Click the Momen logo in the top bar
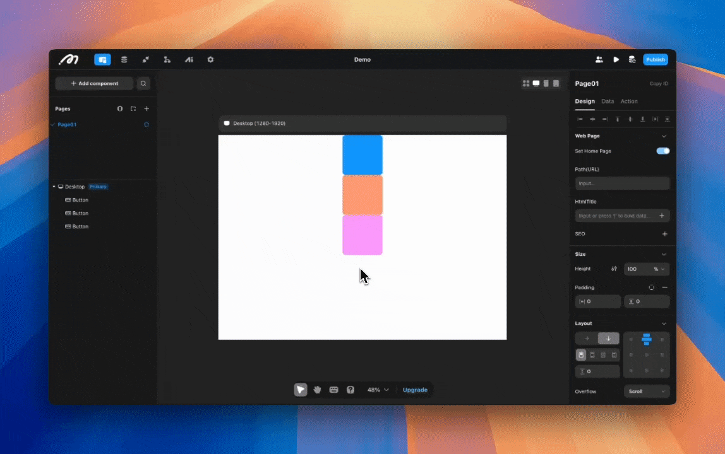Viewport: 725px width, 454px height. click(x=68, y=59)
